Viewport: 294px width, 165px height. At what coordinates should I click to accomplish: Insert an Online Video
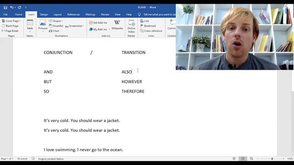tap(131, 27)
